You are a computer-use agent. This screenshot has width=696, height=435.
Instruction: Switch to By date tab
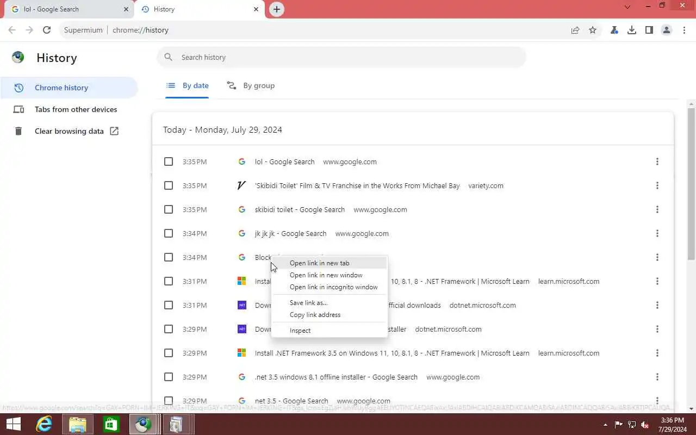click(x=187, y=85)
